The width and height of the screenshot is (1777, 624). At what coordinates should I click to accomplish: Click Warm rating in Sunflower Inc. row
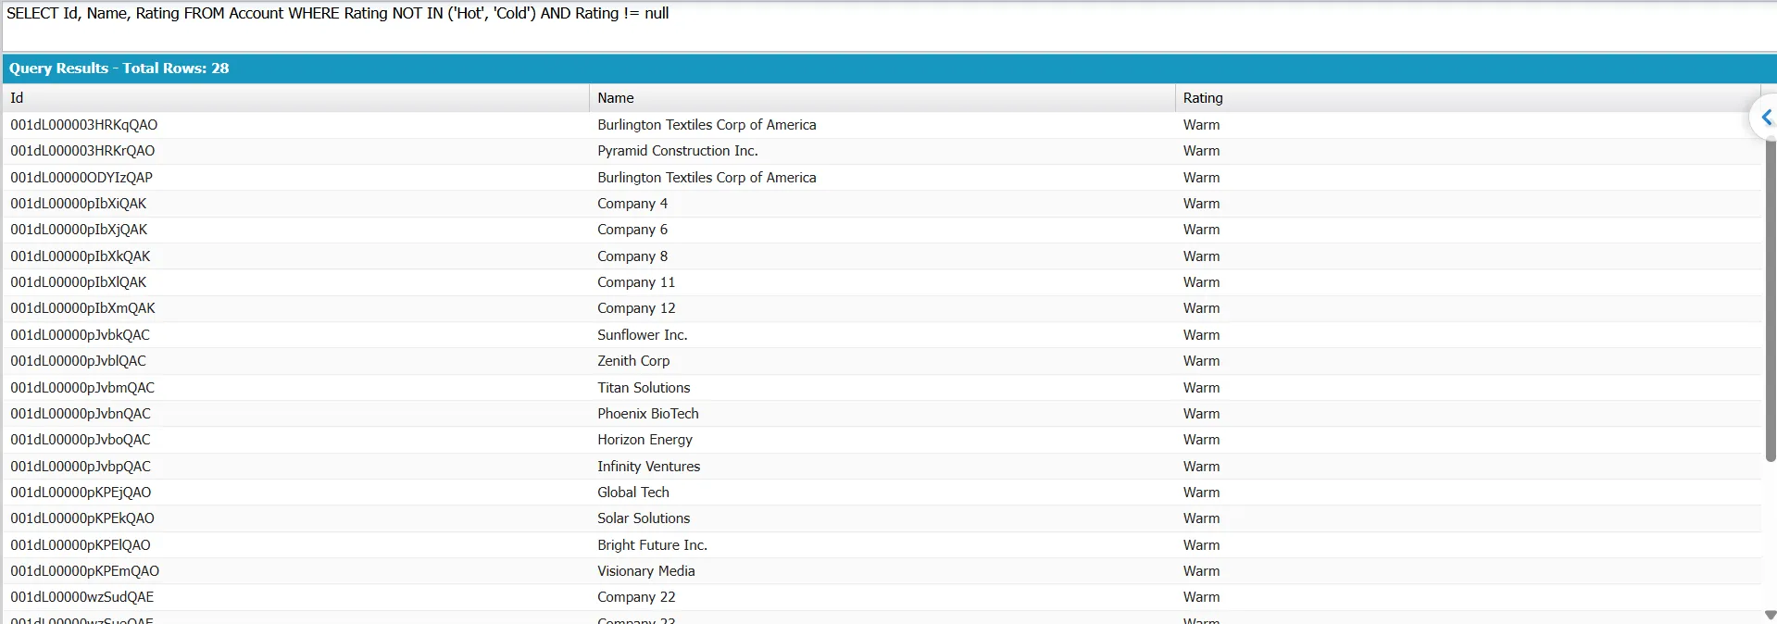(1201, 335)
